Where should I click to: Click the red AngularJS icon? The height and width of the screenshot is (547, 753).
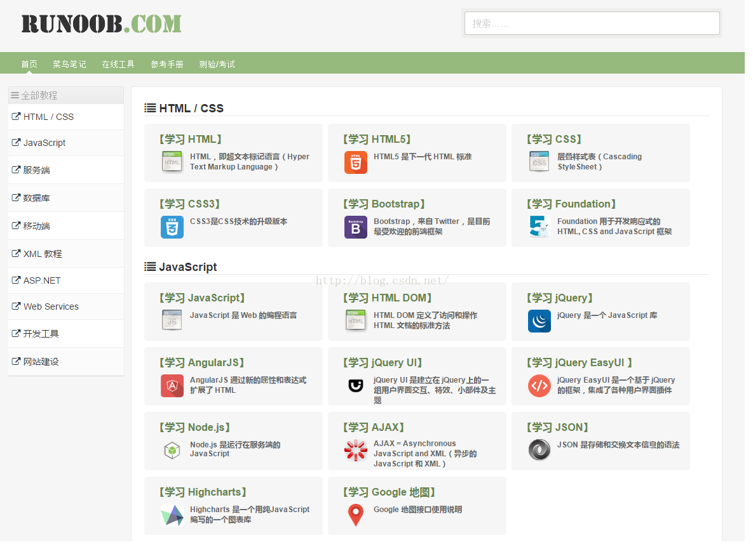coord(174,389)
